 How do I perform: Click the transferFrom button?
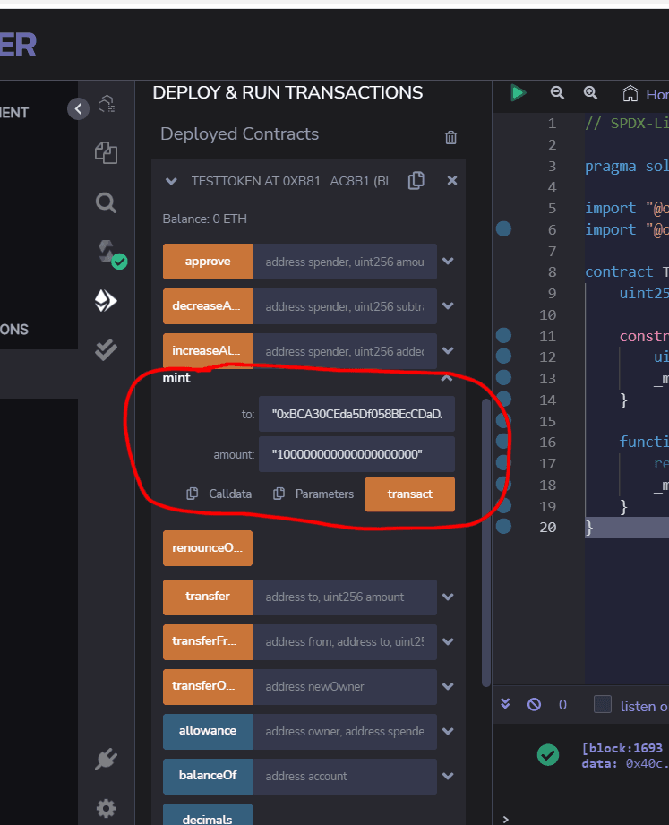pyautogui.click(x=208, y=642)
